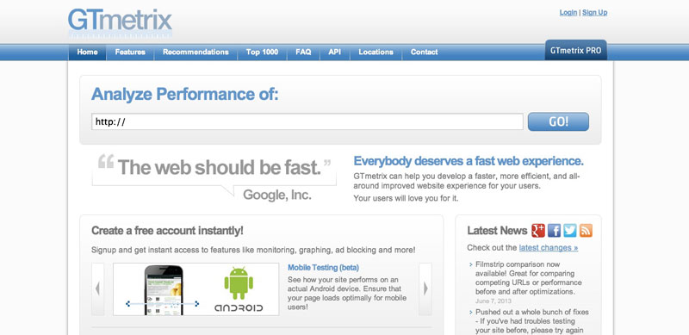Screen dimensions: 689x335
Task: Show next slide with right carousel arrow
Action: [425, 288]
